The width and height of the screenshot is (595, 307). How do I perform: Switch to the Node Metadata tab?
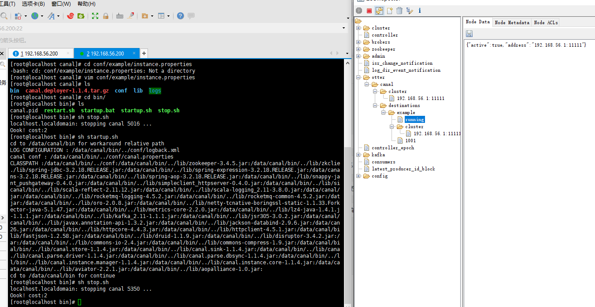(512, 22)
